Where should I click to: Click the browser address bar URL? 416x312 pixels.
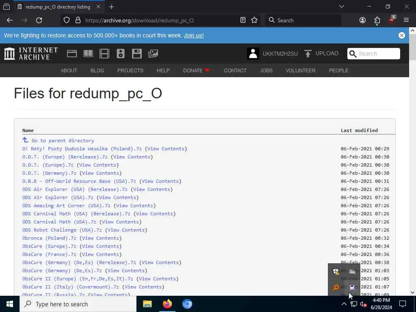(x=140, y=20)
